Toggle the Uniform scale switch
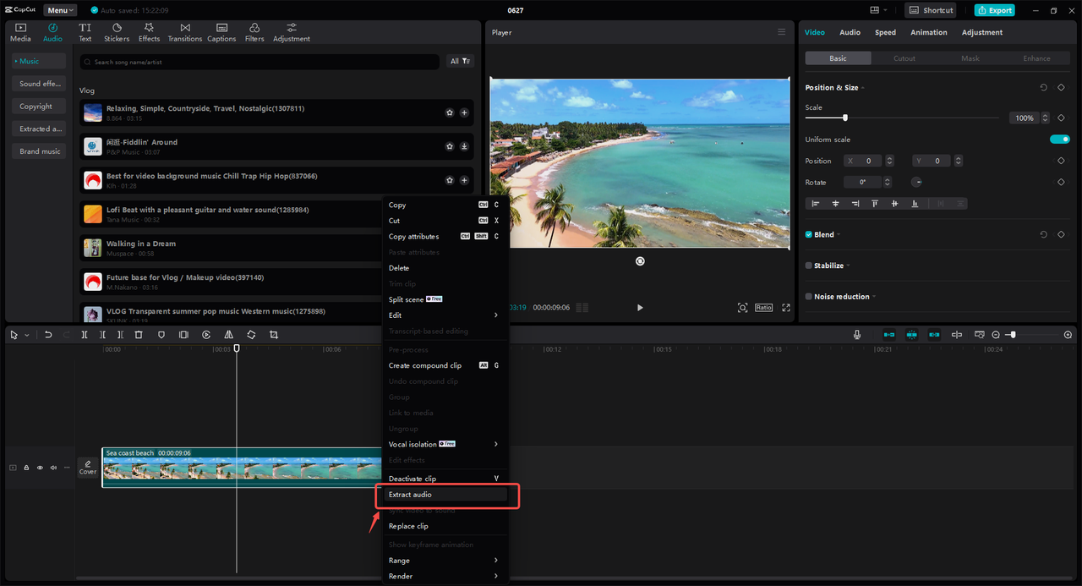Image resolution: width=1082 pixels, height=586 pixels. coord(1059,140)
